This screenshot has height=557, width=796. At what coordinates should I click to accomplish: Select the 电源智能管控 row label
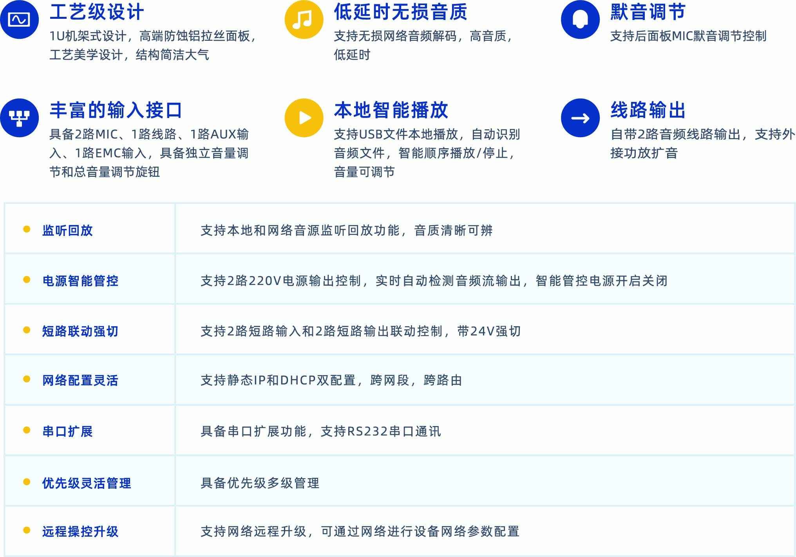pyautogui.click(x=80, y=281)
